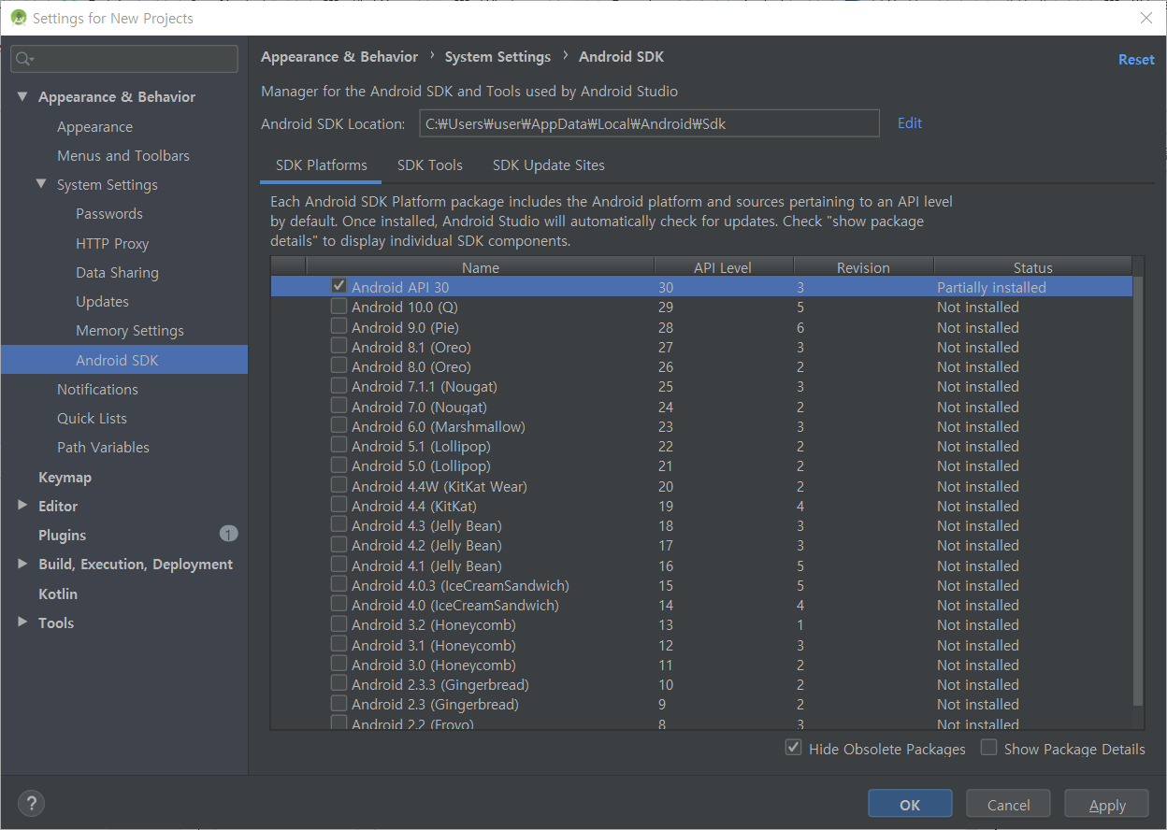Select Memory Settings in the tree
The width and height of the screenshot is (1167, 830).
coord(130,330)
